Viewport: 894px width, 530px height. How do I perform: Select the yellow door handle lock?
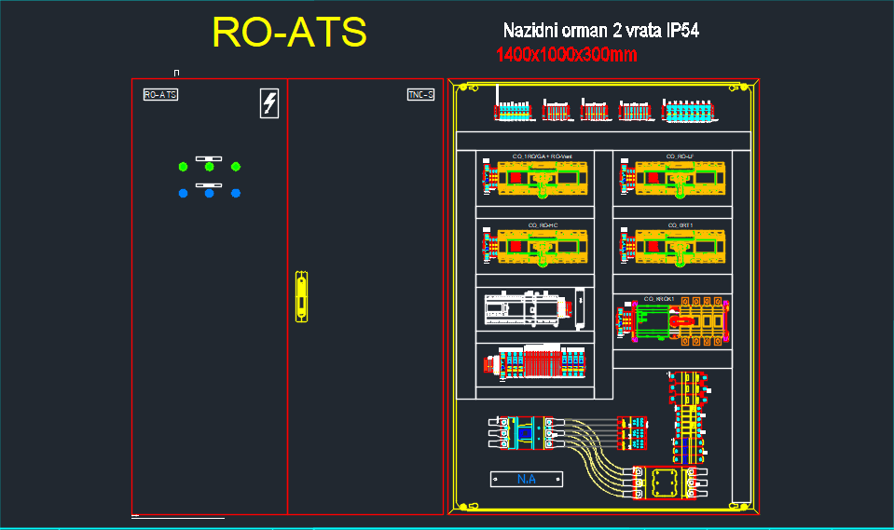point(300,296)
